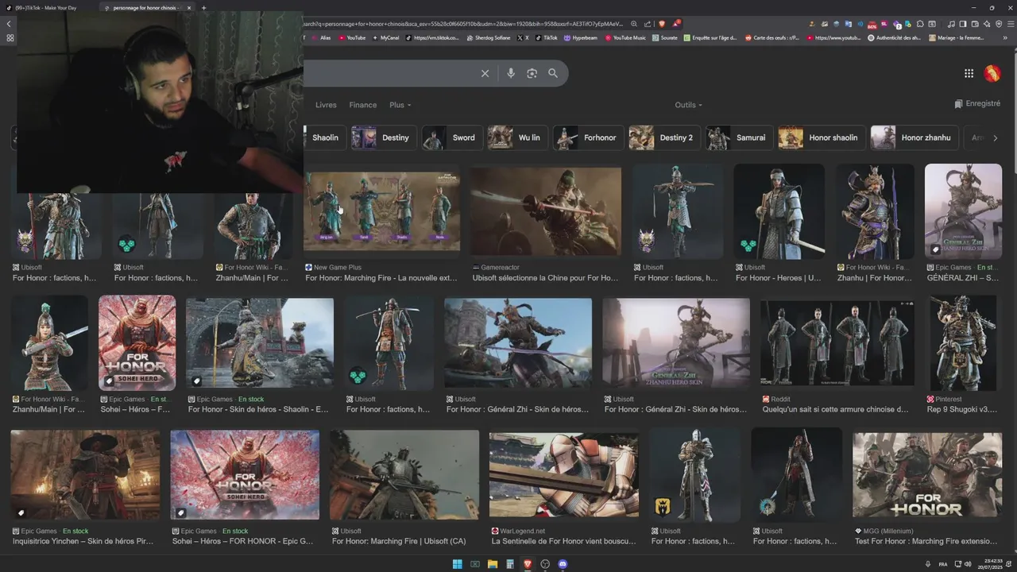The width and height of the screenshot is (1017, 572).
Task: Open the Enregistré saved items link
Action: 977,104
